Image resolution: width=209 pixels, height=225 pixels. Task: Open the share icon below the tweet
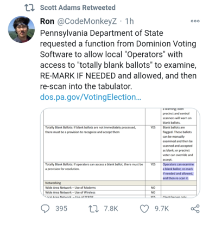pos(195,209)
